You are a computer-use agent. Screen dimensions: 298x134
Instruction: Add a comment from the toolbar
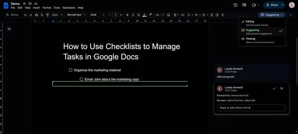pyautogui.click(x=163, y=15)
